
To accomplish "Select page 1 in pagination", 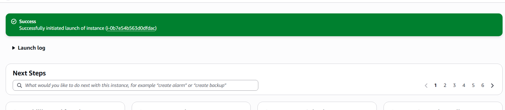I will pyautogui.click(x=436, y=85).
